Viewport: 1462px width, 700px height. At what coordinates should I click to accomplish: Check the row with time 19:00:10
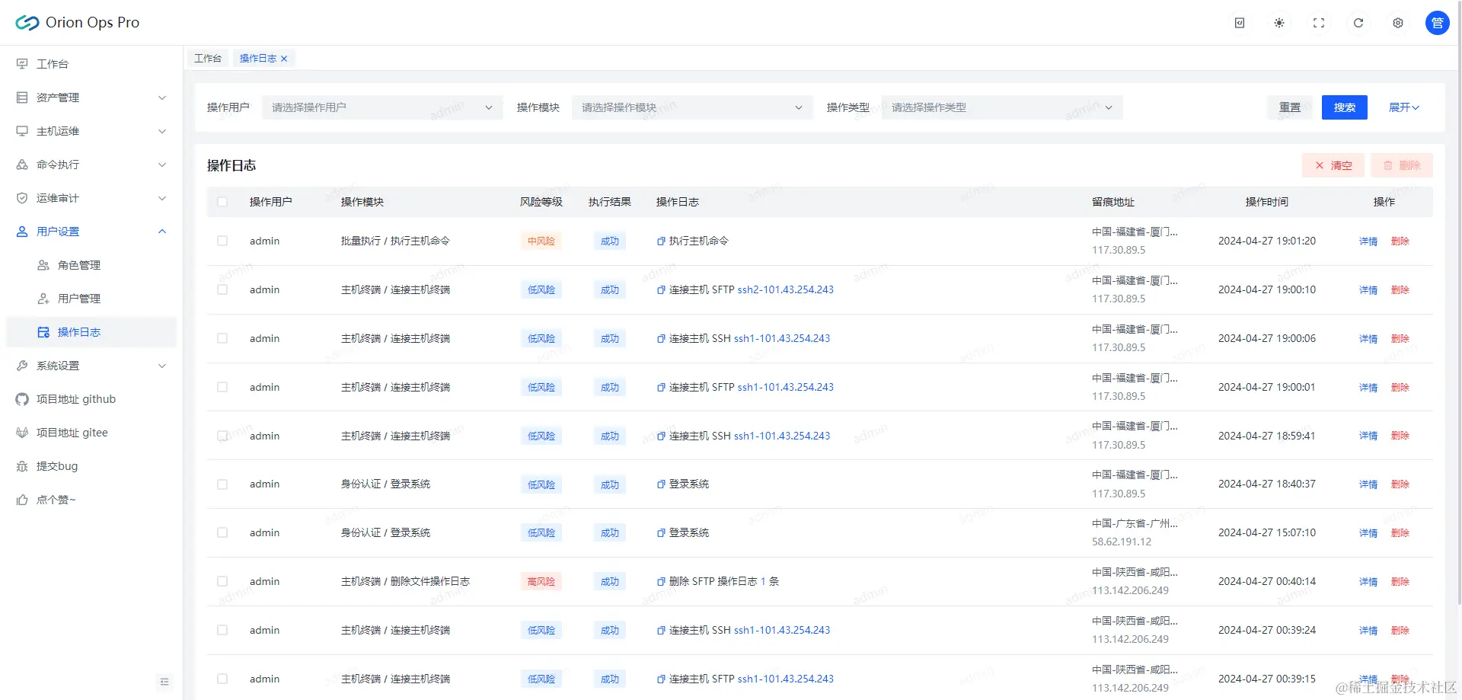pos(222,289)
